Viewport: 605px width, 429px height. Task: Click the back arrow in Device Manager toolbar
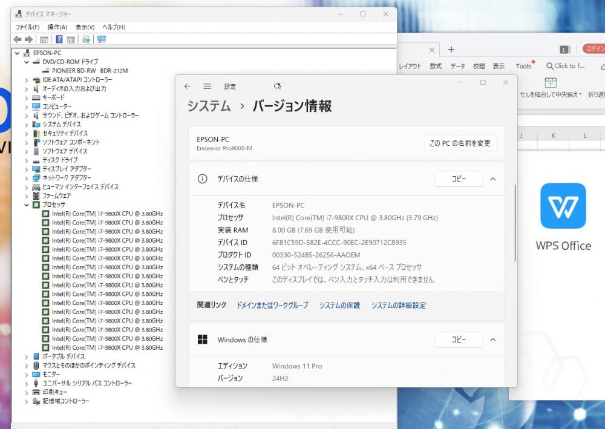(x=18, y=39)
